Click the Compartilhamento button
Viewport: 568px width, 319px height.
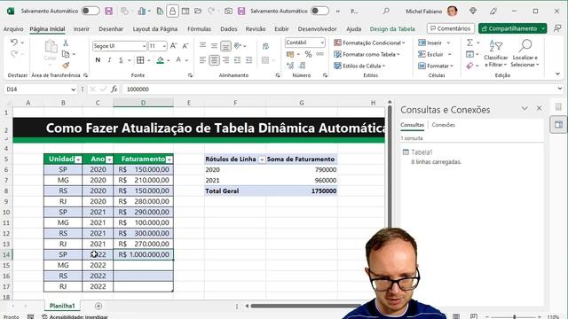pos(509,28)
